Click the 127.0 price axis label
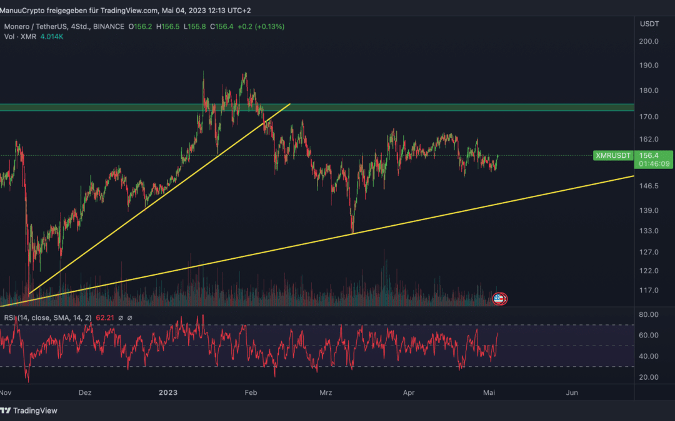Image resolution: width=675 pixels, height=421 pixels. [x=649, y=252]
